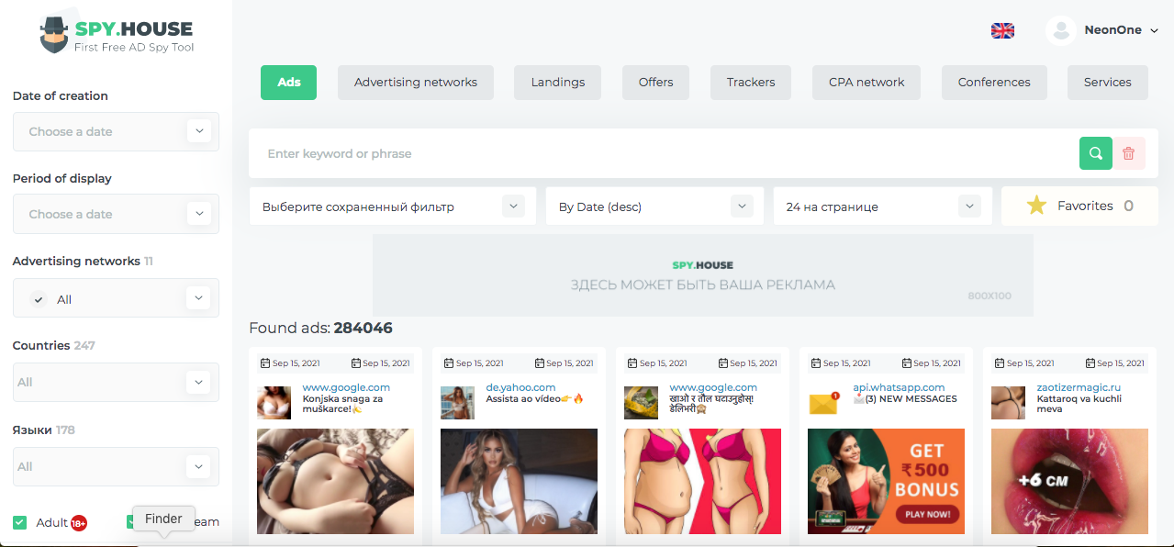Viewport: 1174px width, 547px height.
Task: Click the api.whatsapp.com envelope icon
Action: pos(823,402)
